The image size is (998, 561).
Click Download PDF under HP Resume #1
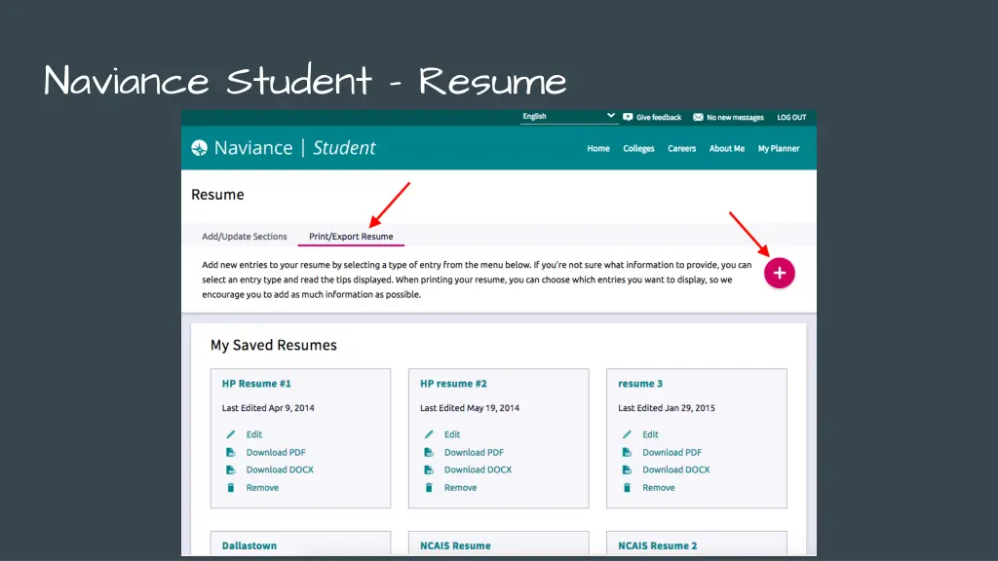(276, 452)
